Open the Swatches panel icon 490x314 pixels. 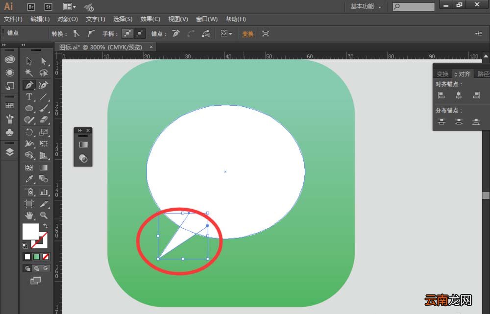point(10,106)
